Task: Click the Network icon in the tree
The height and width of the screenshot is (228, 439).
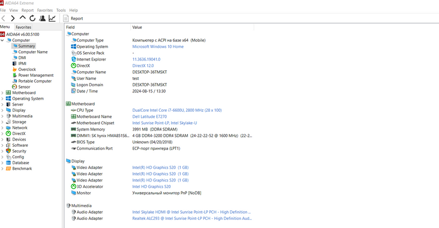Action: pyautogui.click(x=9, y=128)
